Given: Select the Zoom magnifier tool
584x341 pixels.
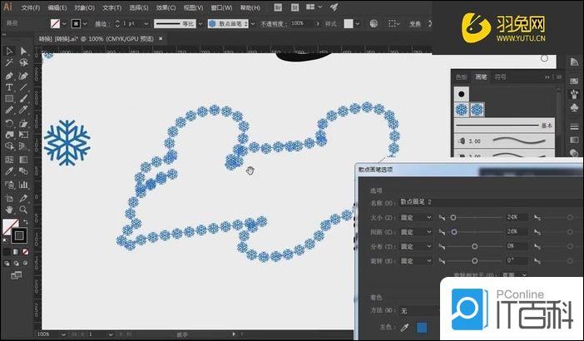Looking at the screenshot, I should pyautogui.click(x=23, y=210).
